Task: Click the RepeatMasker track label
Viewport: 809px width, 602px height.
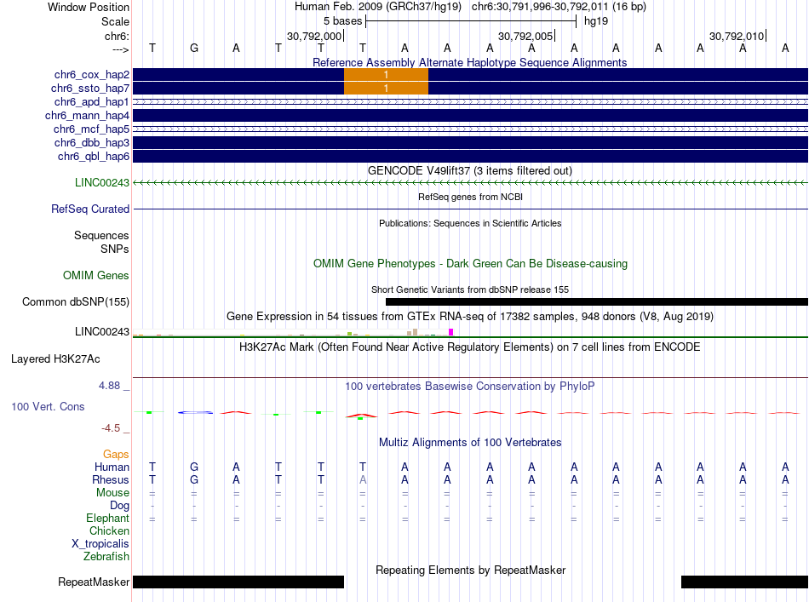Action: point(94,582)
